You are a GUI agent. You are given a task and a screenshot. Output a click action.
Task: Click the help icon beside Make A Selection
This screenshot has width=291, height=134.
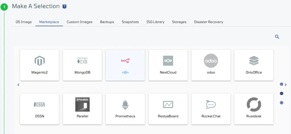[65, 7]
